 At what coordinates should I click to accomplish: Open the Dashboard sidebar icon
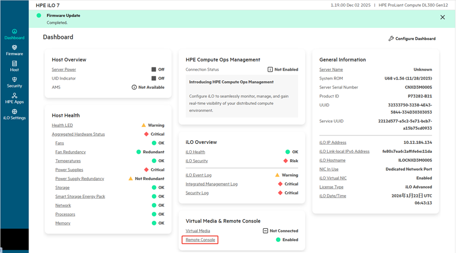14,32
